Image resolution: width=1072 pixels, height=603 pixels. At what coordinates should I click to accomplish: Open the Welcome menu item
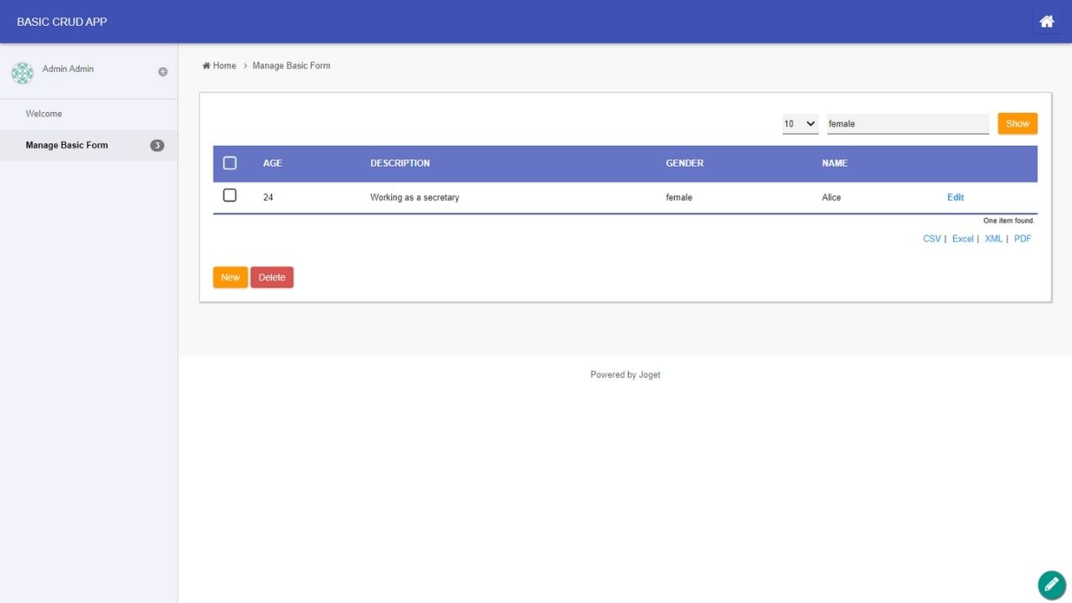point(44,114)
